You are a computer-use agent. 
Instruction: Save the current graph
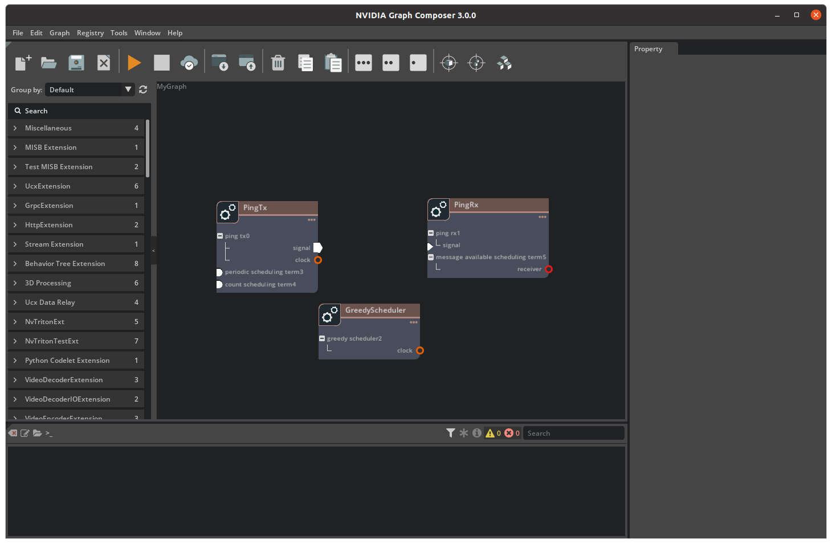click(76, 63)
